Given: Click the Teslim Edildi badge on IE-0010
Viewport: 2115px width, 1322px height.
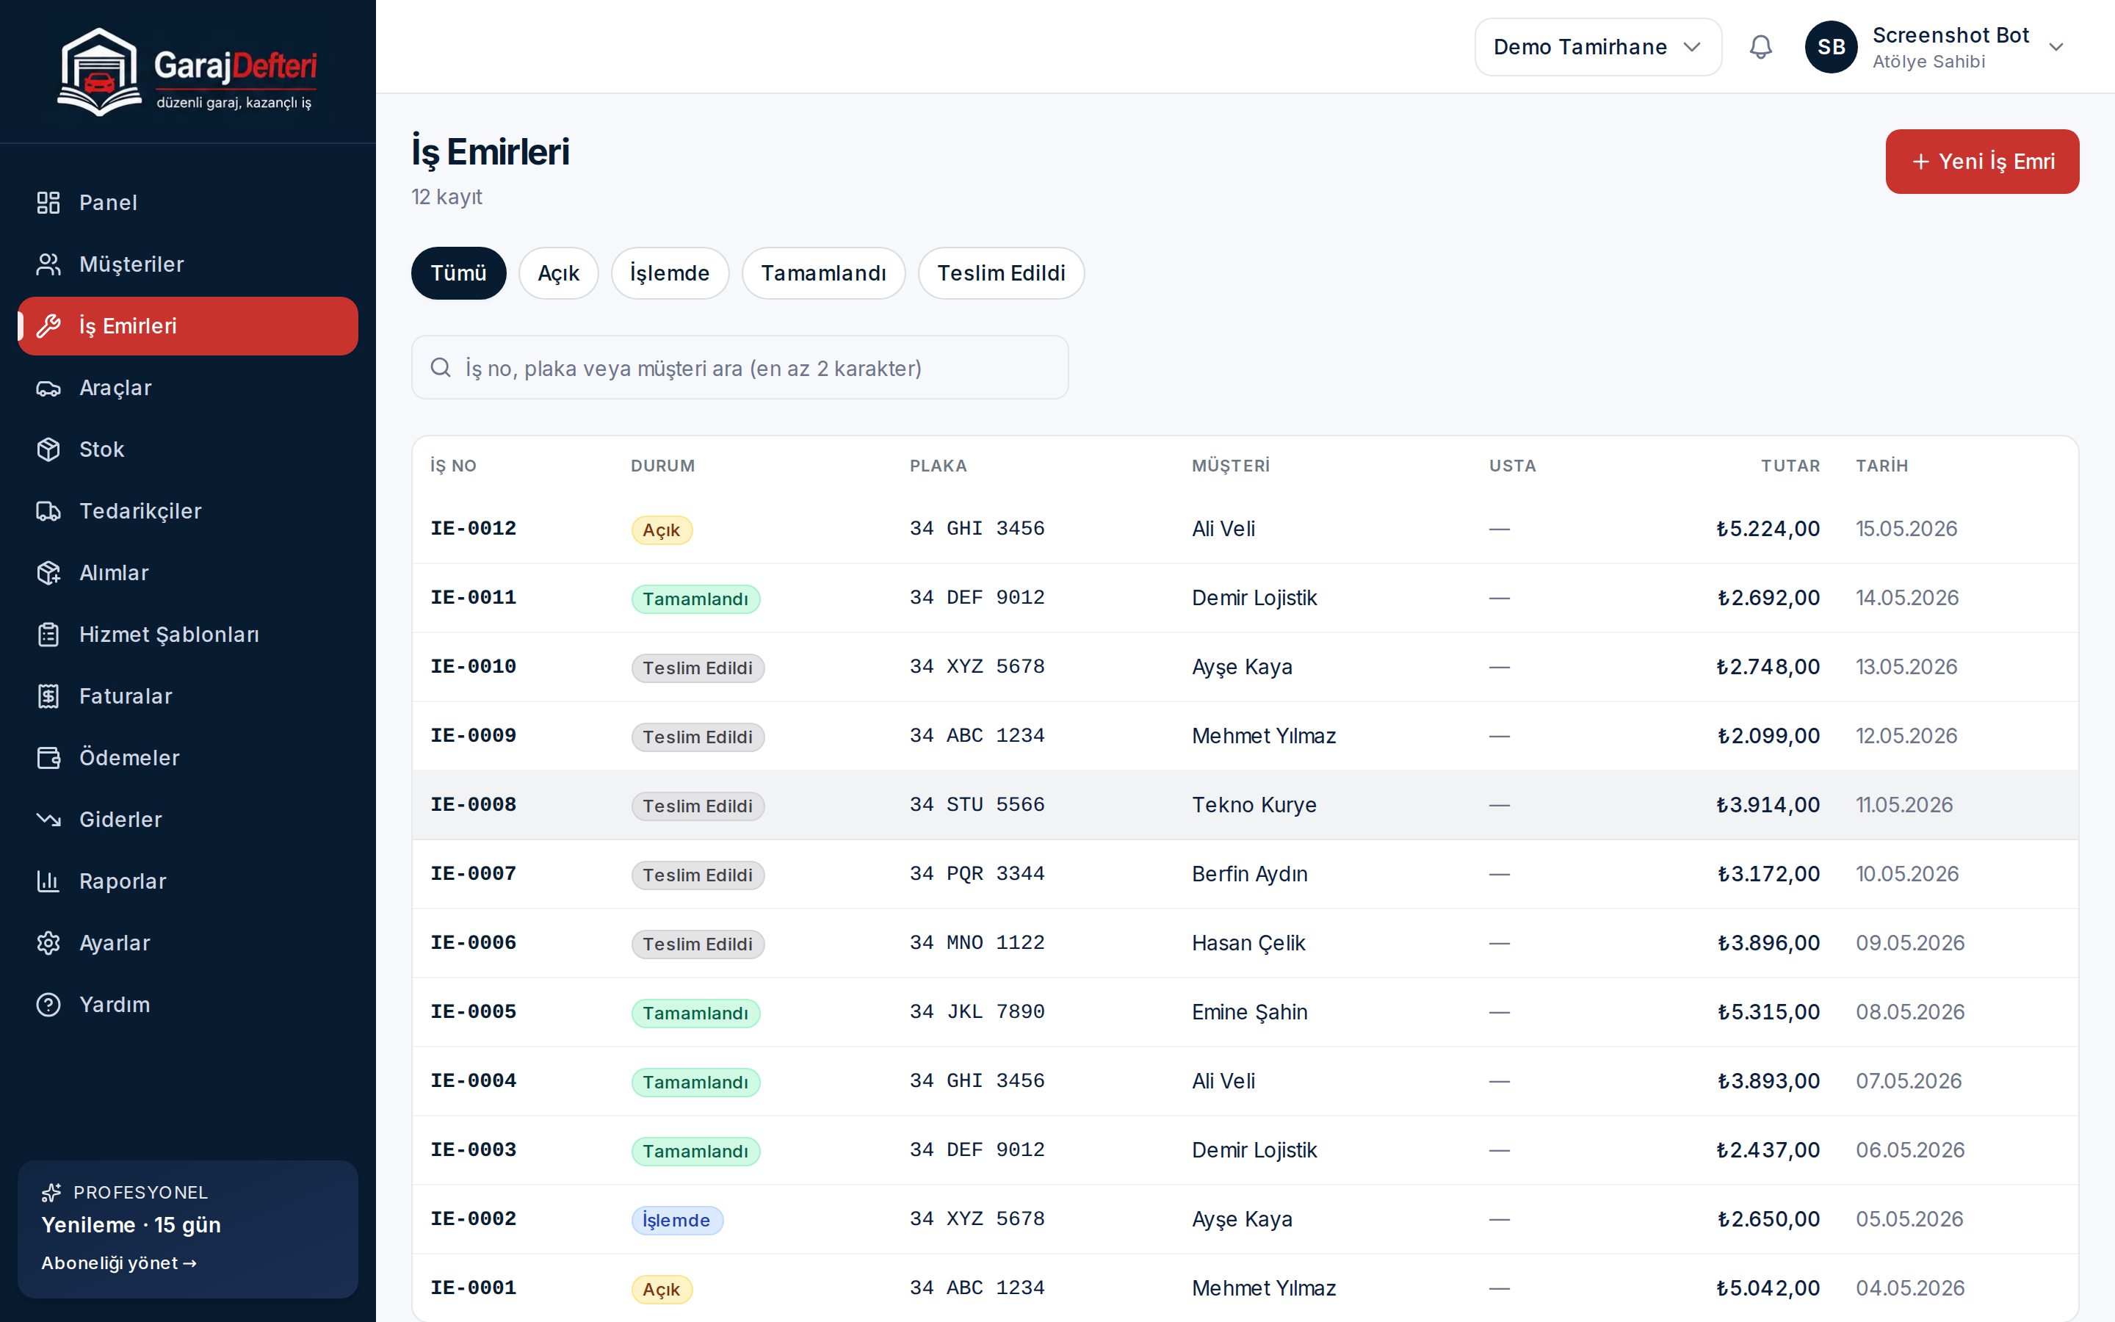Looking at the screenshot, I should pyautogui.click(x=698, y=668).
